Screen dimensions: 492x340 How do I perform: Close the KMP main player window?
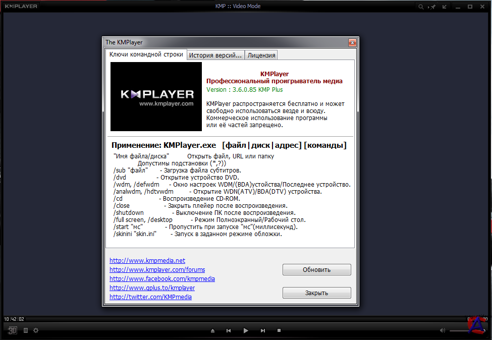[x=482, y=7]
